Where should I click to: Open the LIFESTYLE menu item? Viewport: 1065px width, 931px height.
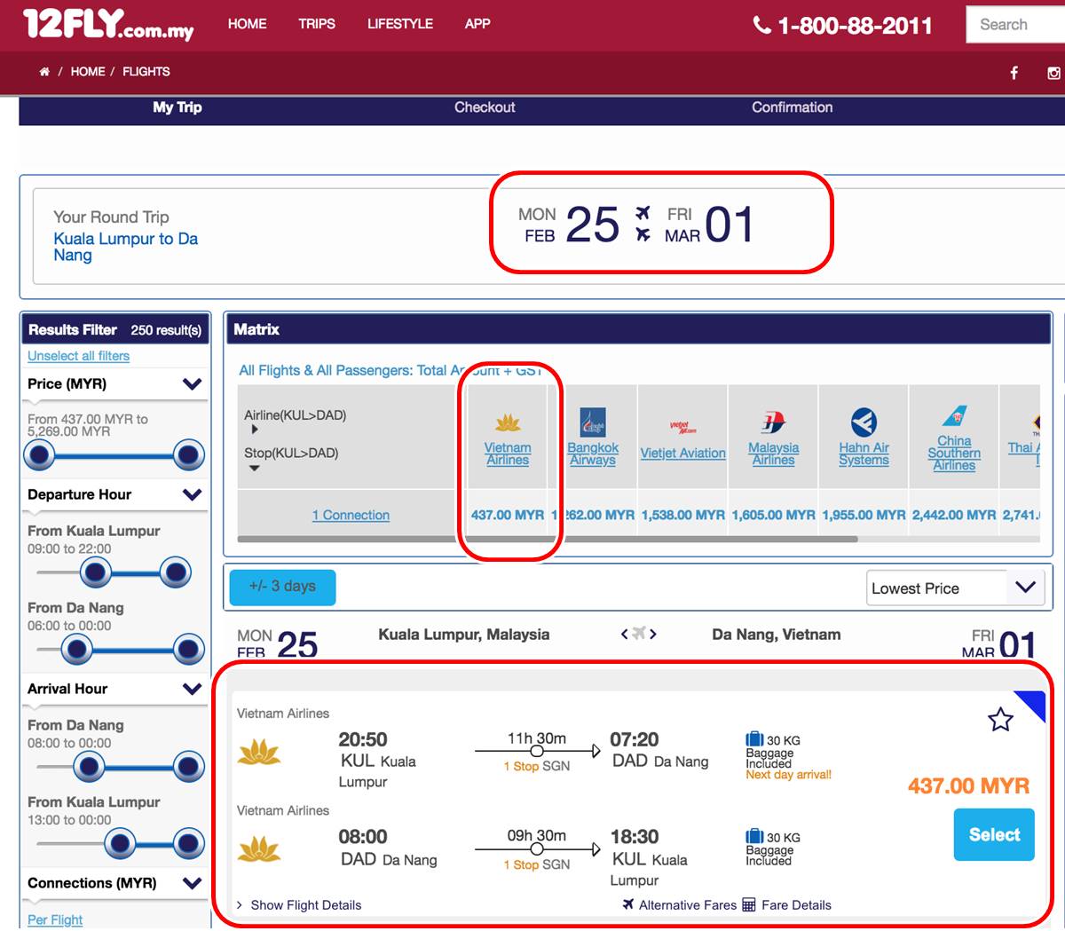click(400, 24)
